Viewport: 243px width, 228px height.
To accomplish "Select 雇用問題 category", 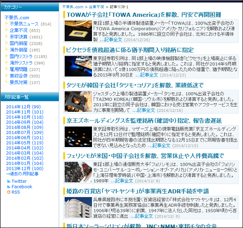I will pyautogui.click(x=19, y=70).
